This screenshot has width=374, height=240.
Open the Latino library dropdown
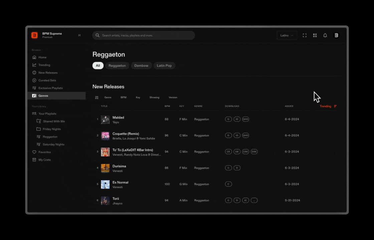(287, 35)
